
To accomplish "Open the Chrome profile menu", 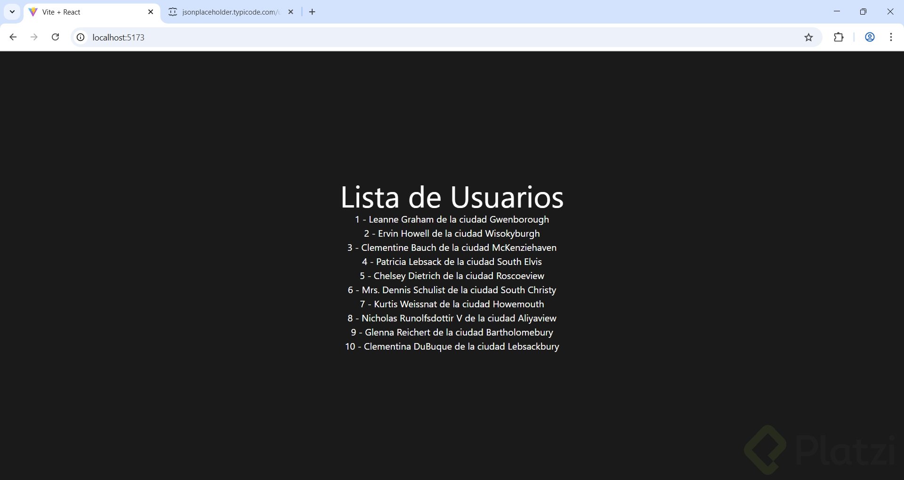I will [x=870, y=37].
